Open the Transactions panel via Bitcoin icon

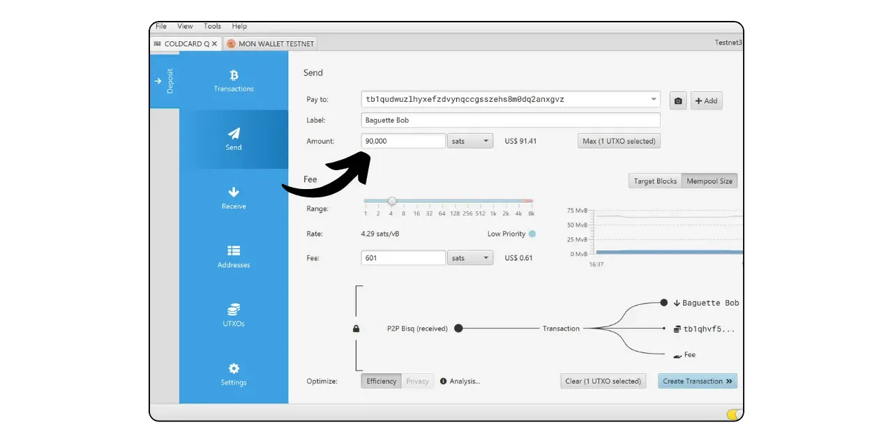pyautogui.click(x=234, y=75)
